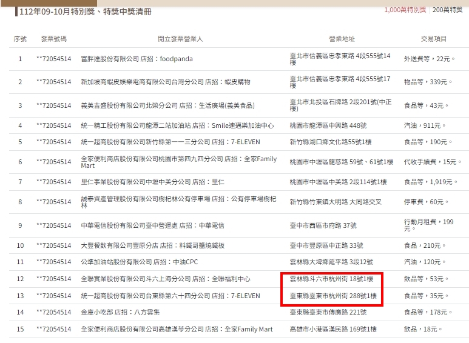
Task: Click the transaction item 食品等,35元
Action: tap(427, 296)
